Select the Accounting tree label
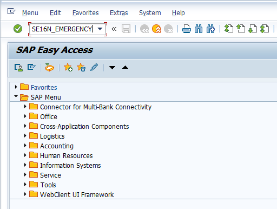 pos(57,146)
